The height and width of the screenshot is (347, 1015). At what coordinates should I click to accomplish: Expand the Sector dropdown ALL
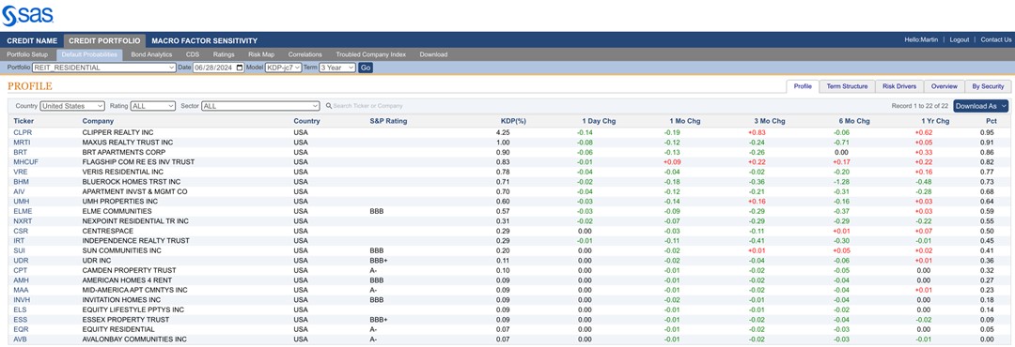pos(260,105)
